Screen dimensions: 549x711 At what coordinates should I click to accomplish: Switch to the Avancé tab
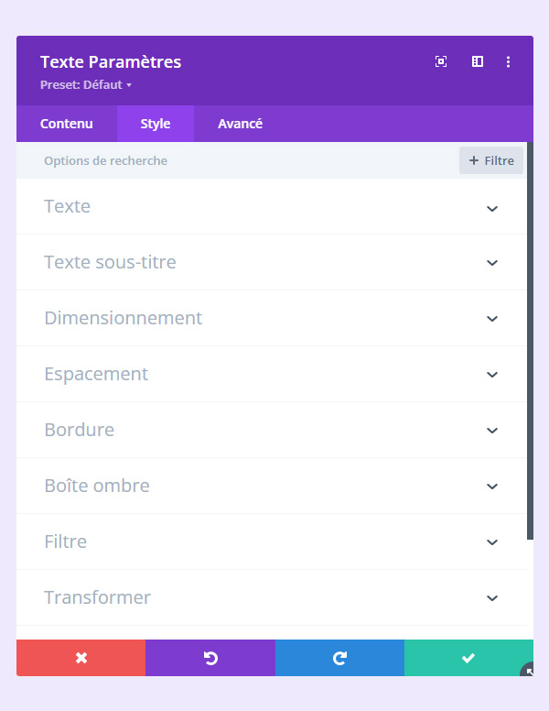coord(240,124)
